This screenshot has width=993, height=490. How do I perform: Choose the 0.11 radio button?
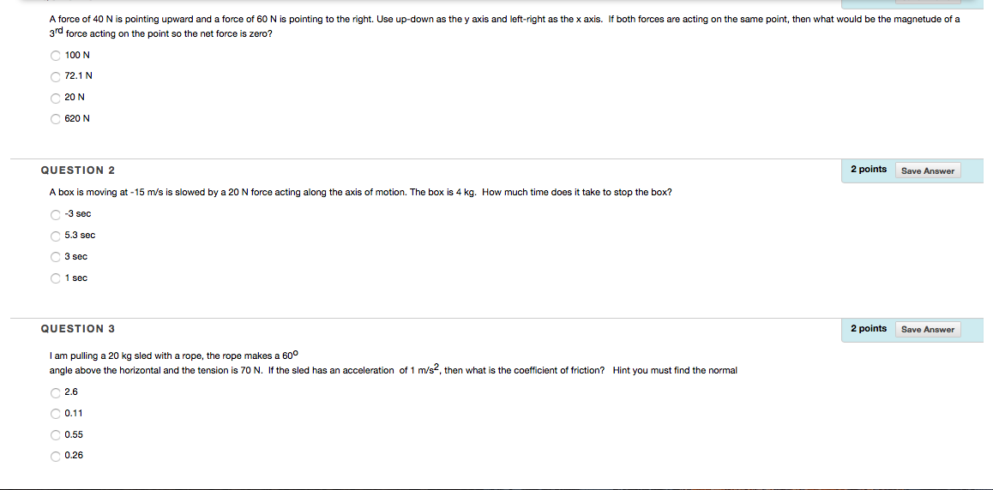click(x=56, y=414)
